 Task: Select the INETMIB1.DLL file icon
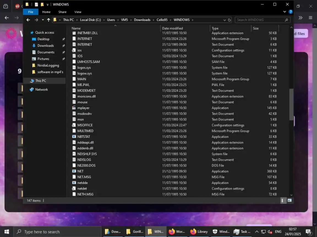tap(74, 33)
